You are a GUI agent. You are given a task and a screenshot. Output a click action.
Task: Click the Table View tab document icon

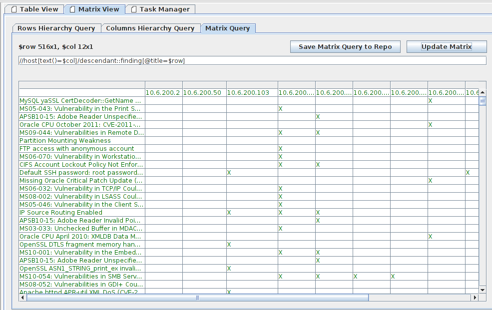click(13, 9)
